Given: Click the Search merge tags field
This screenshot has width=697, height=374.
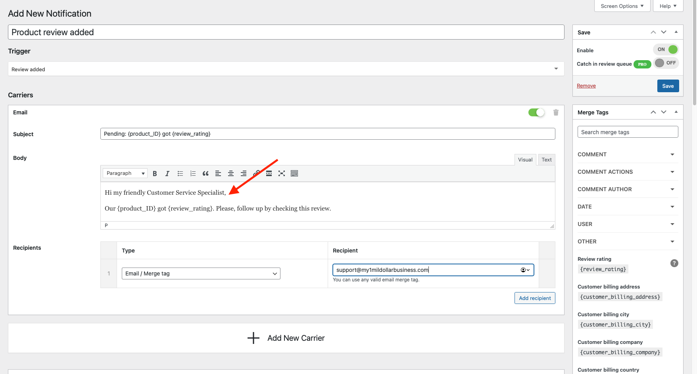Looking at the screenshot, I should click(627, 132).
